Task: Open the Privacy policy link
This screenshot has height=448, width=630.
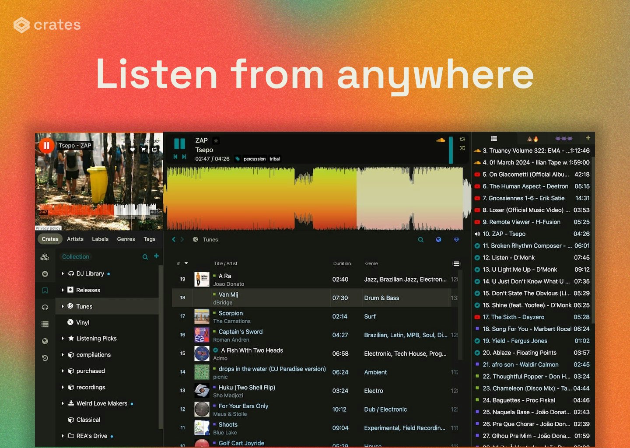Action: 48,228
